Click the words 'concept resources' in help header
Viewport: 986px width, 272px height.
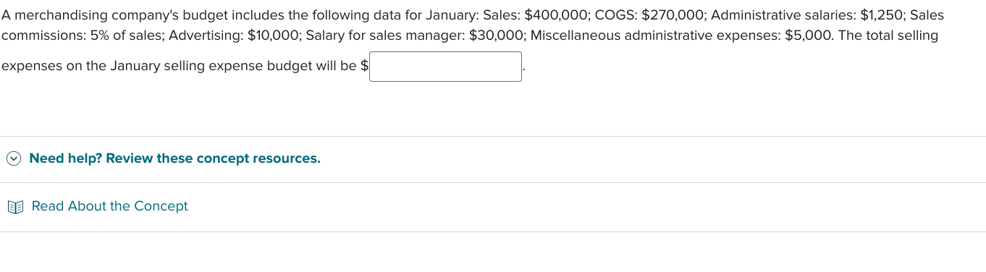258,158
